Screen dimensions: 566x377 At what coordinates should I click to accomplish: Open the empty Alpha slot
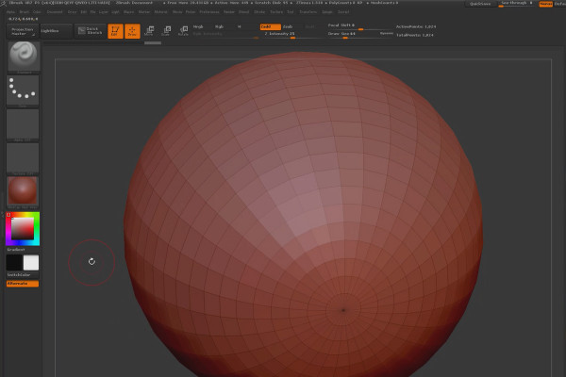click(23, 124)
